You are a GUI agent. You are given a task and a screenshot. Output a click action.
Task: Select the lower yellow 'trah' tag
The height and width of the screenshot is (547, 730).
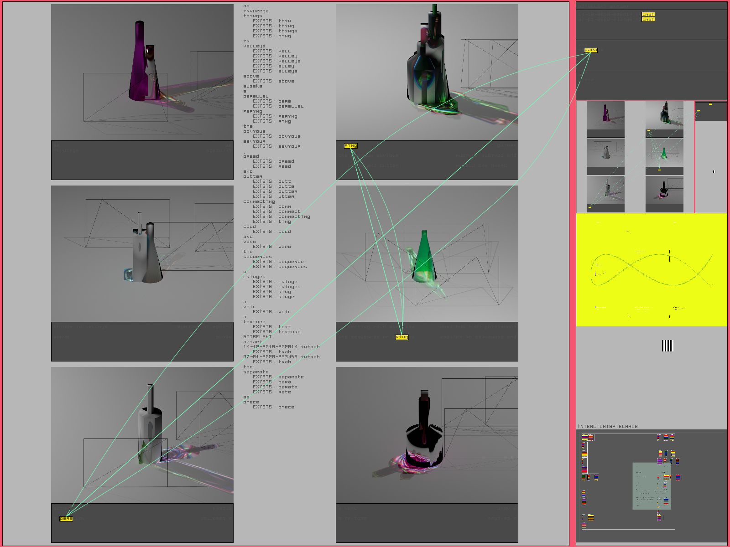[x=648, y=20]
